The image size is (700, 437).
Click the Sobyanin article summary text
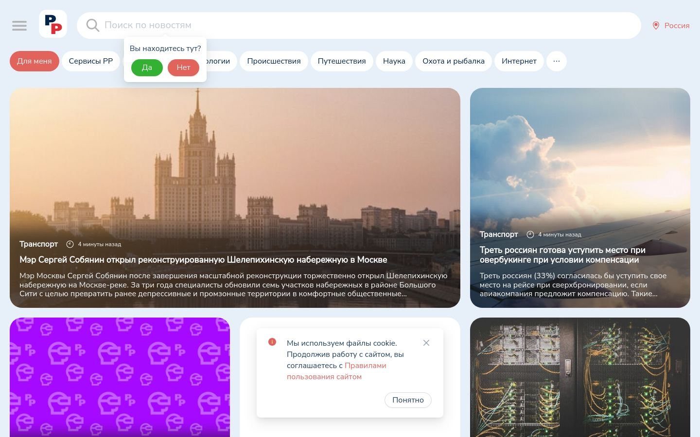point(233,285)
